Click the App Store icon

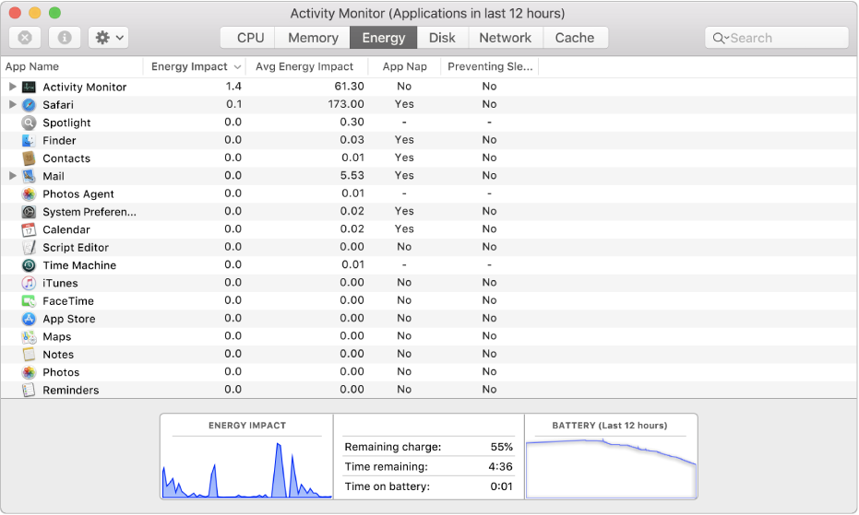click(x=29, y=319)
